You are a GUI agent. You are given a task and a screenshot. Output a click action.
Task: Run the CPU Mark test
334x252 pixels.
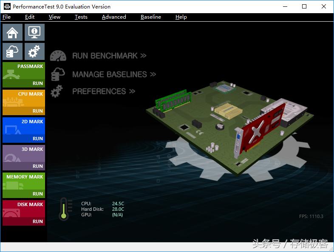click(37, 111)
